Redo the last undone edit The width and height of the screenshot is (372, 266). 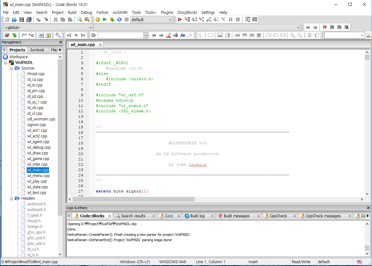pos(46,19)
